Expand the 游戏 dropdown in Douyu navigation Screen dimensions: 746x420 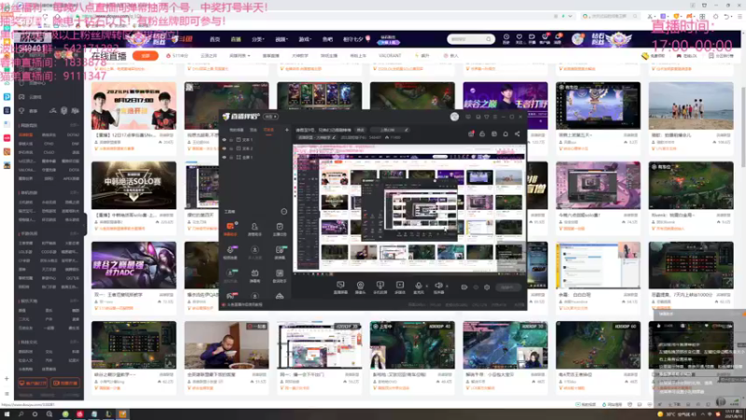pyautogui.click(x=305, y=39)
